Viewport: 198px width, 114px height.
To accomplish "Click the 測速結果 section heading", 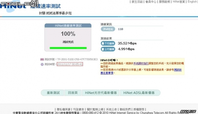I will click(x=106, y=39).
